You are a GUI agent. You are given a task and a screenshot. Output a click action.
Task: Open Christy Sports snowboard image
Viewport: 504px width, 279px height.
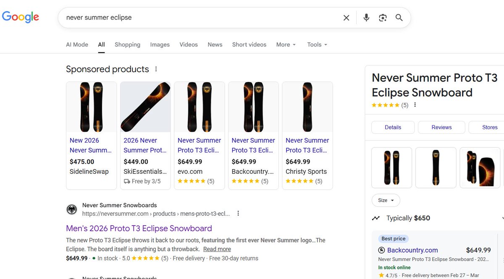click(x=307, y=107)
